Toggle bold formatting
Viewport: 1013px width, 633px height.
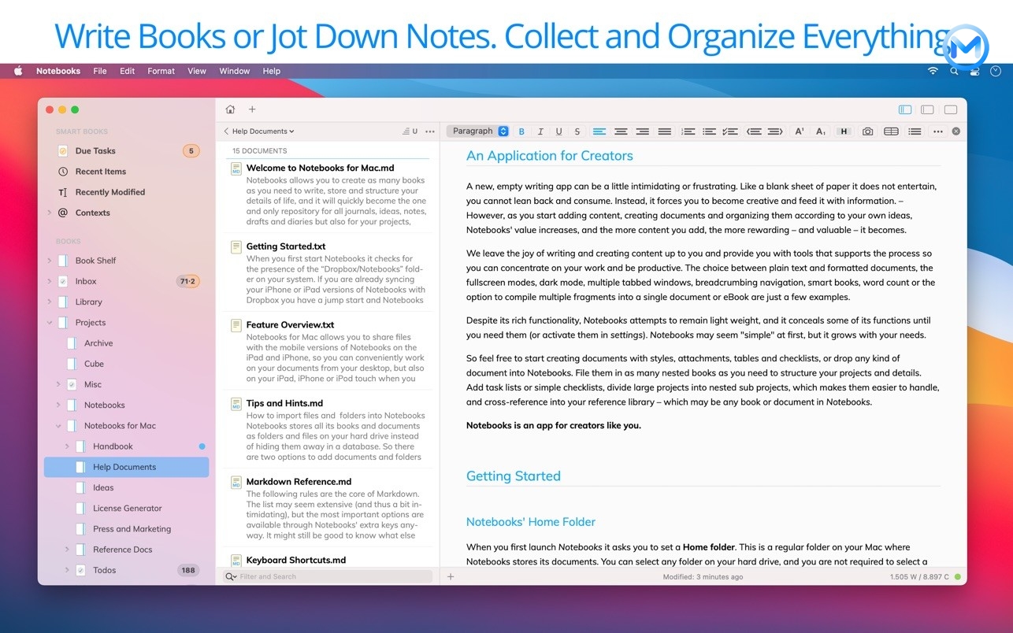click(x=521, y=131)
